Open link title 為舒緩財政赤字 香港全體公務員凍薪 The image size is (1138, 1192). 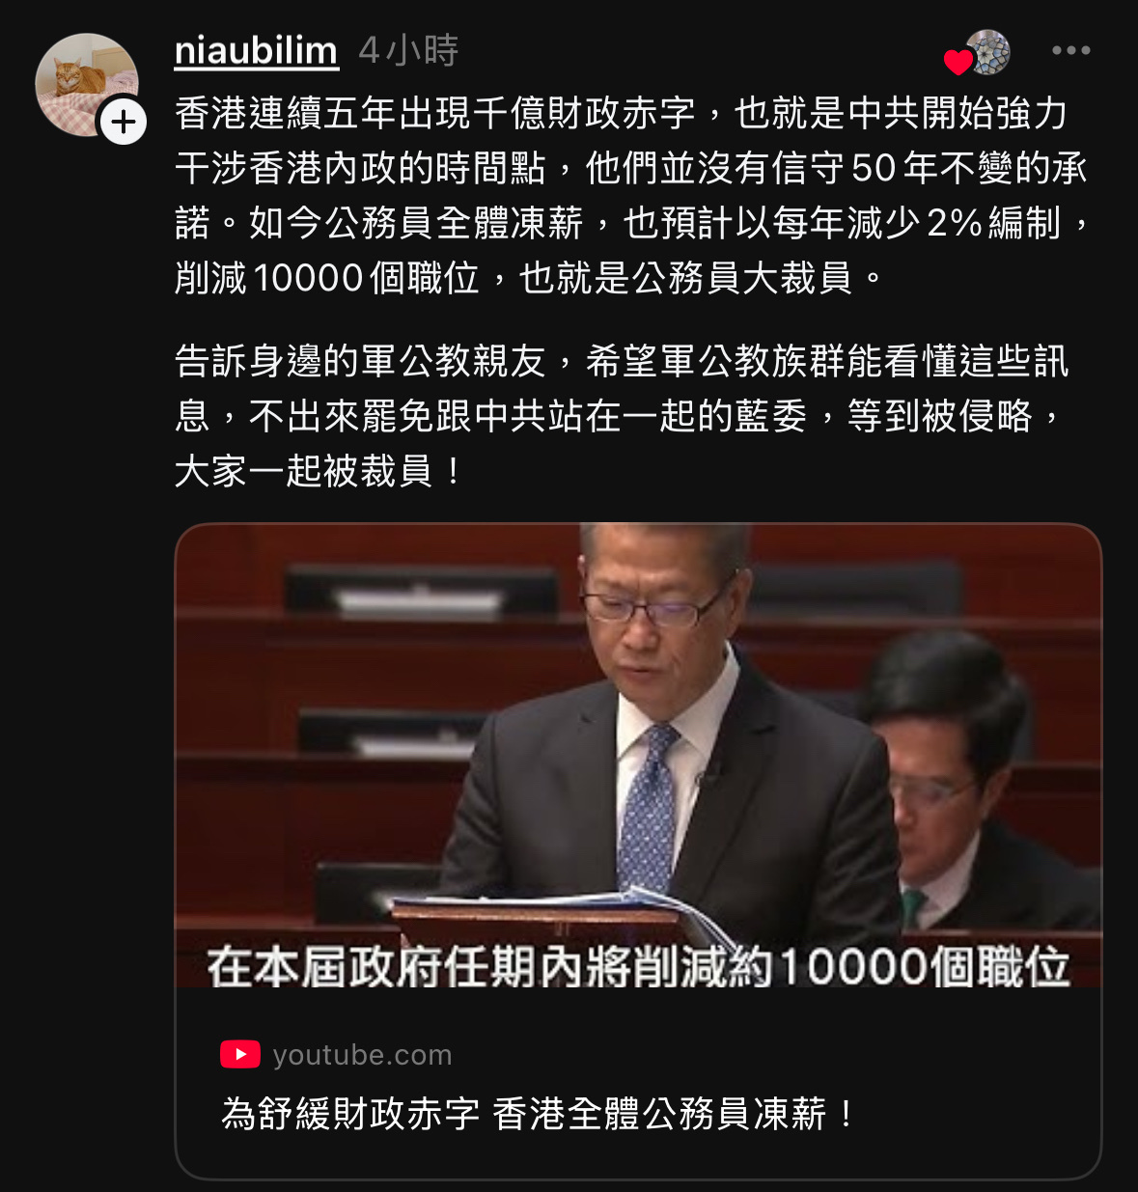538,1114
